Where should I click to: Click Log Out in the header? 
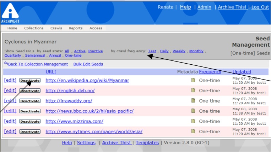(260, 7)
